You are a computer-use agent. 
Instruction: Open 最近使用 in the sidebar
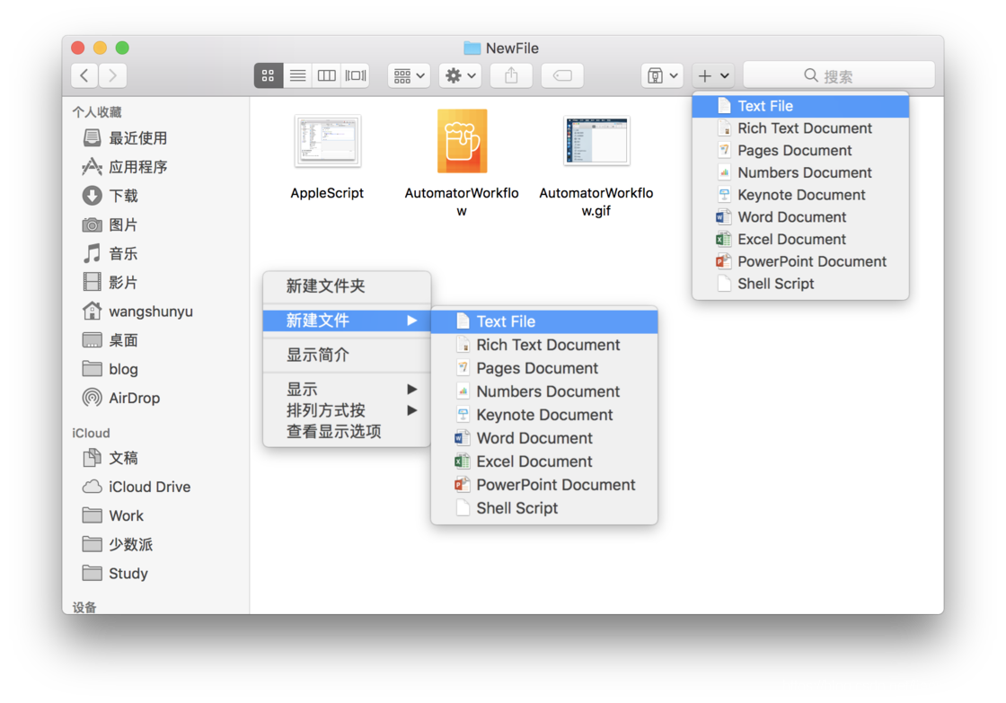click(125, 138)
